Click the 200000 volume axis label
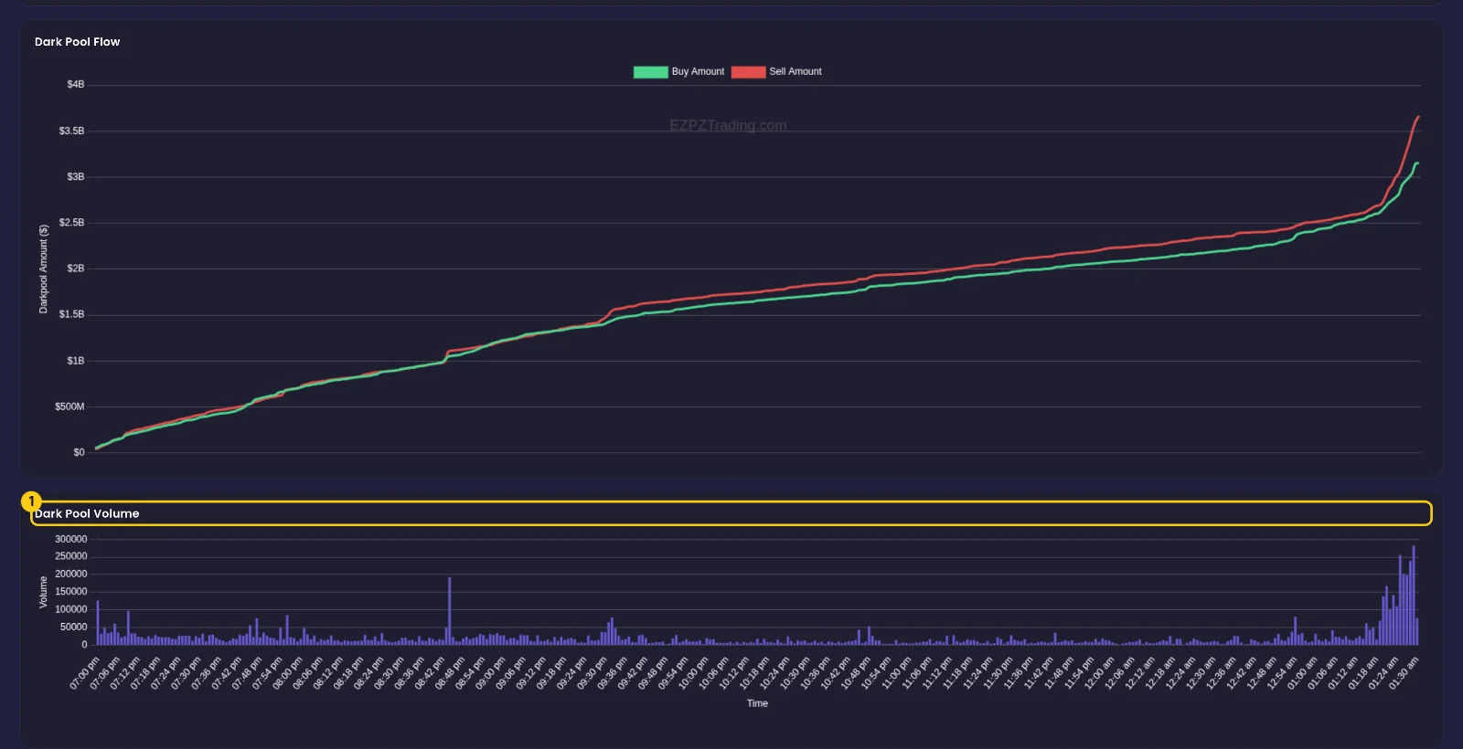This screenshot has height=749, width=1463. click(x=71, y=575)
